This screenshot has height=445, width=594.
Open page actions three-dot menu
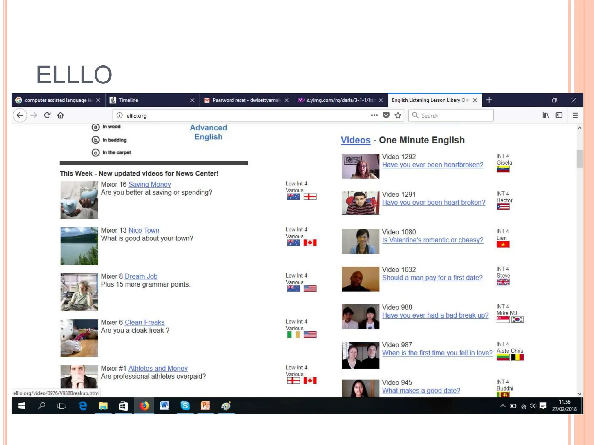click(374, 115)
